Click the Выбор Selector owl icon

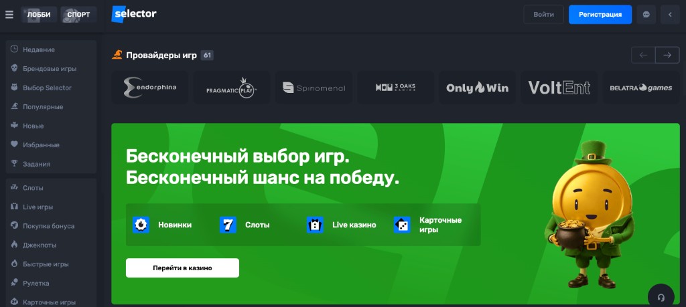14,88
